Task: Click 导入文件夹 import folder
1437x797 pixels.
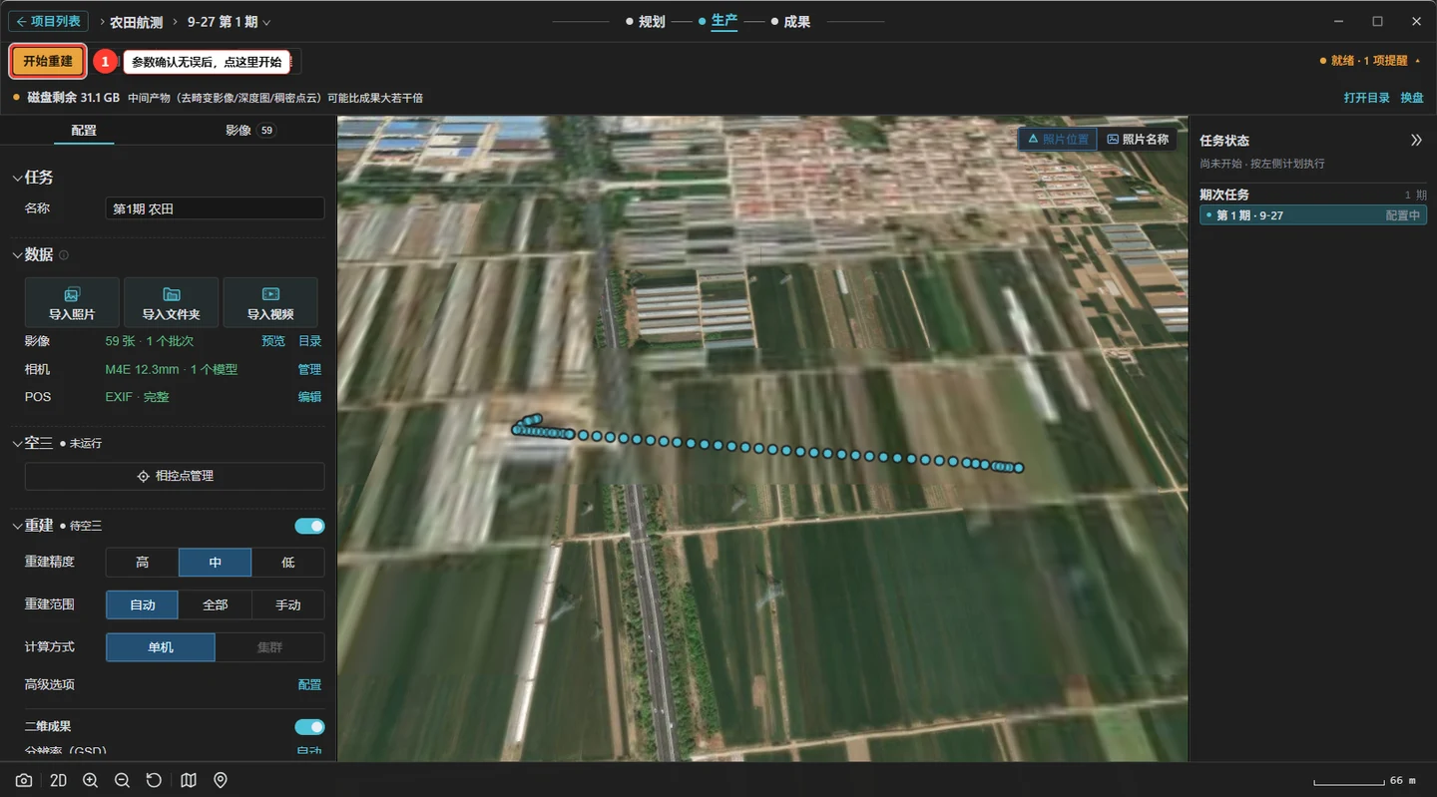Action: click(x=171, y=302)
